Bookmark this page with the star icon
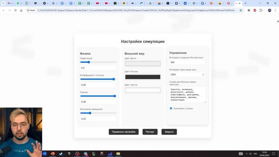The width and height of the screenshot is (279, 157). click(x=241, y=10)
